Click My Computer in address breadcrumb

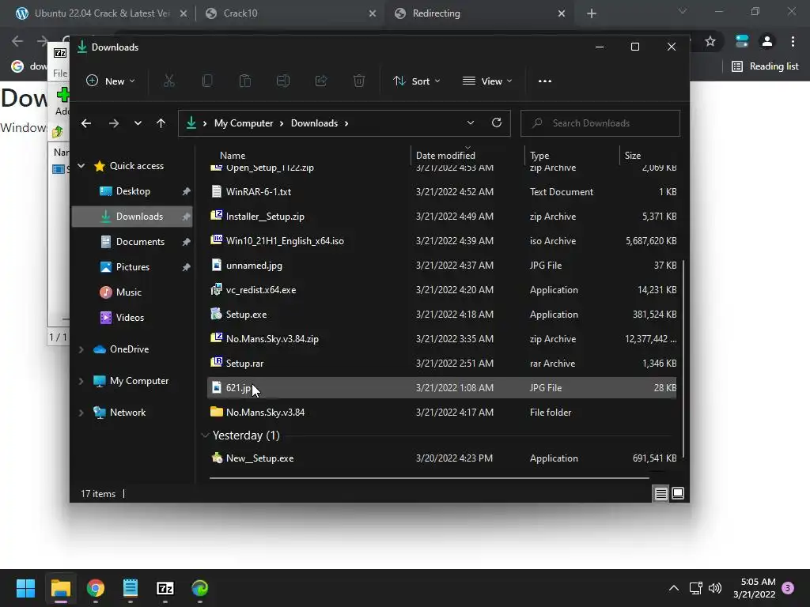(x=244, y=123)
